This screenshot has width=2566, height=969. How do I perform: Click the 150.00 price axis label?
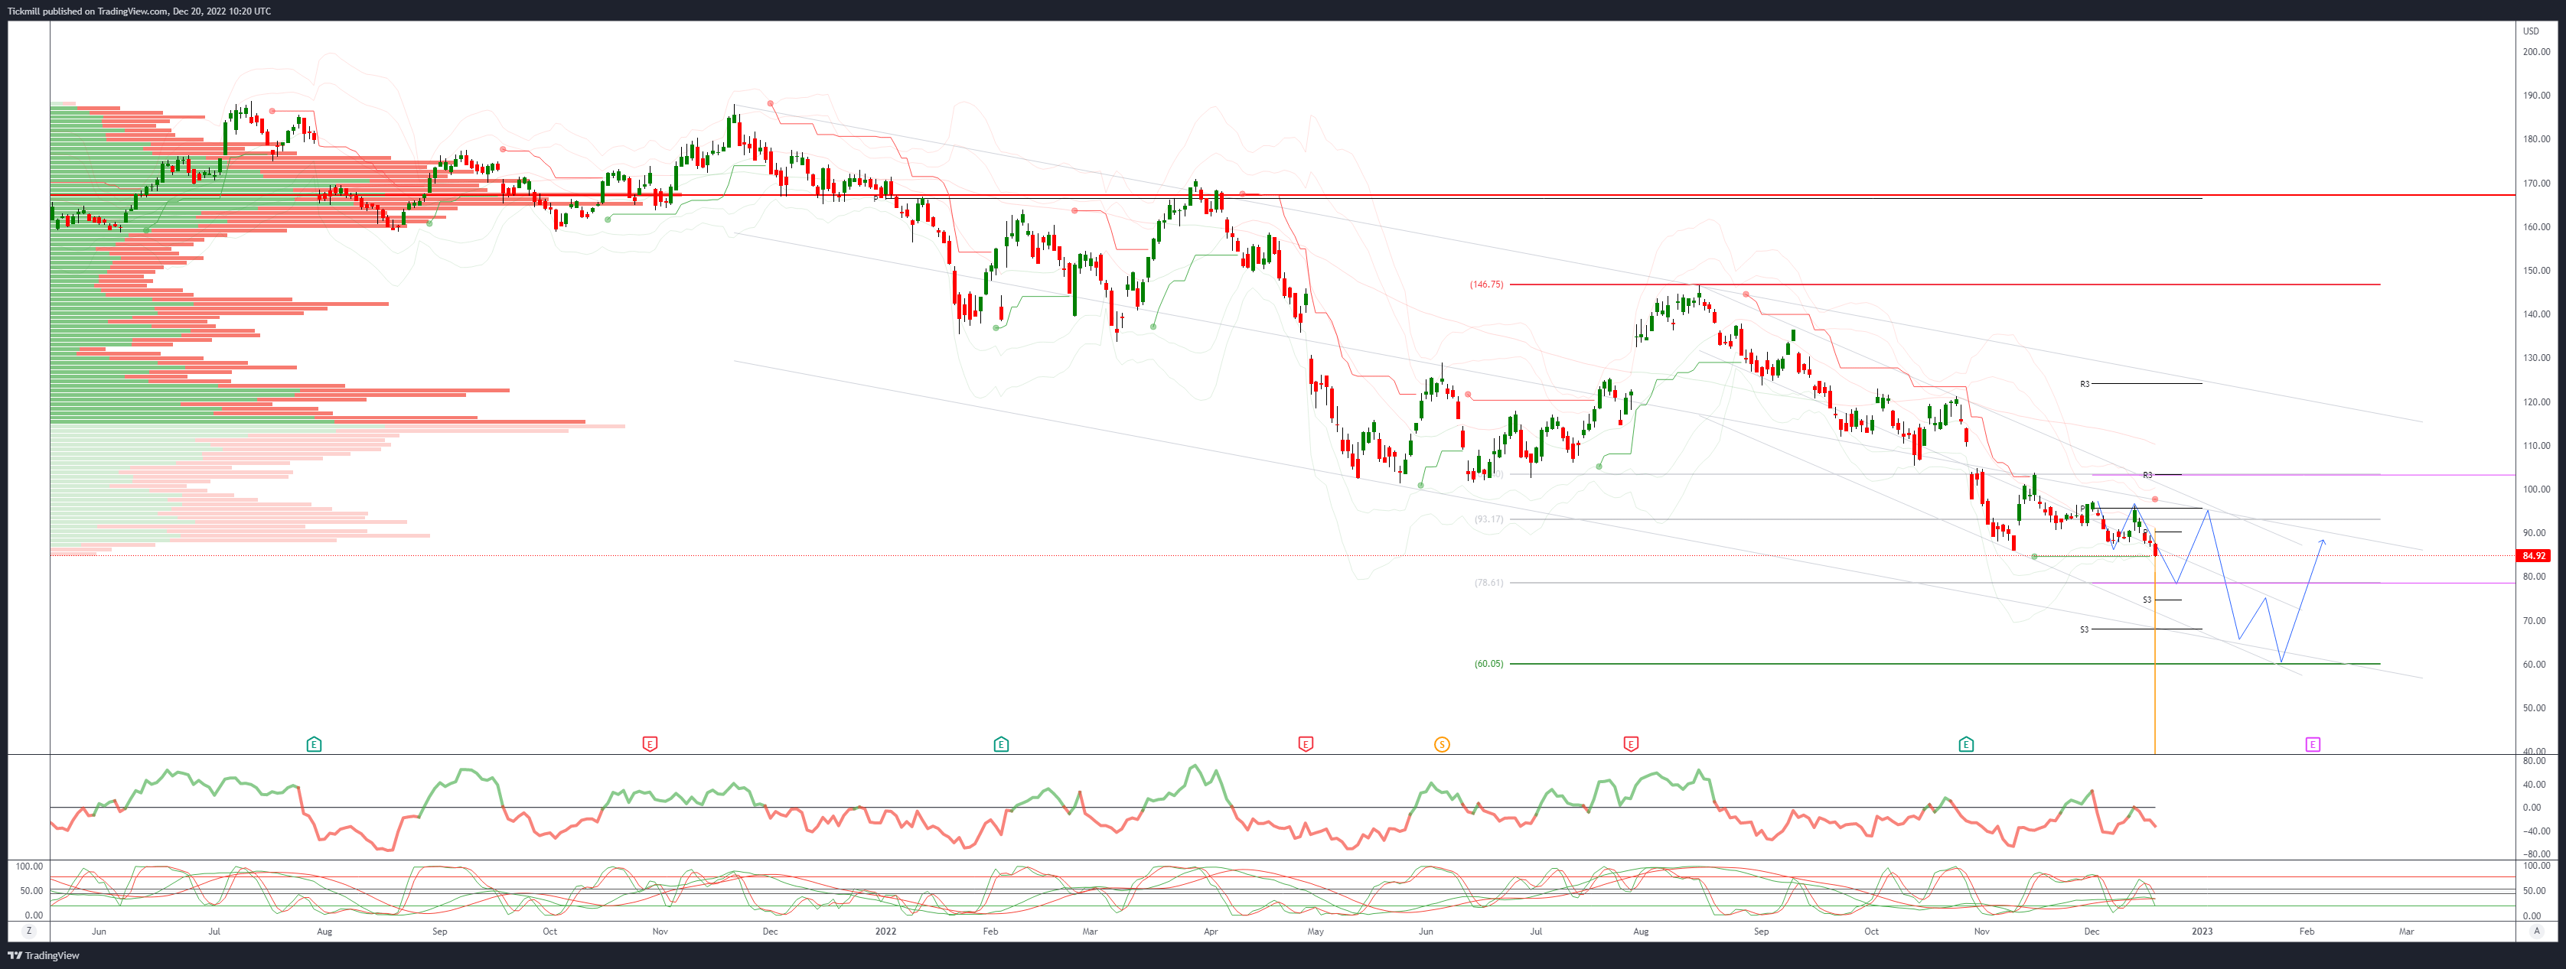pyautogui.click(x=2536, y=271)
